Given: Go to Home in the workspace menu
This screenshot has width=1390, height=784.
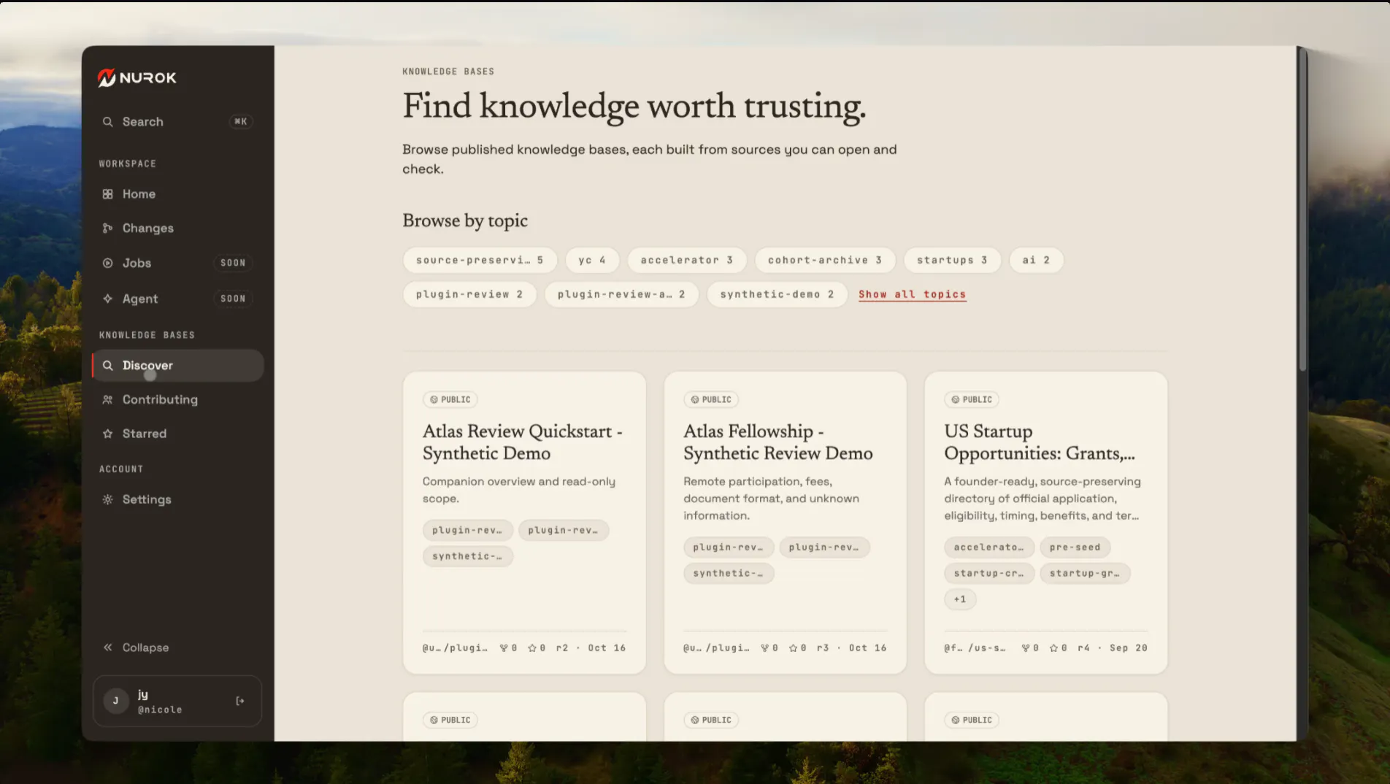Looking at the screenshot, I should [177, 194].
